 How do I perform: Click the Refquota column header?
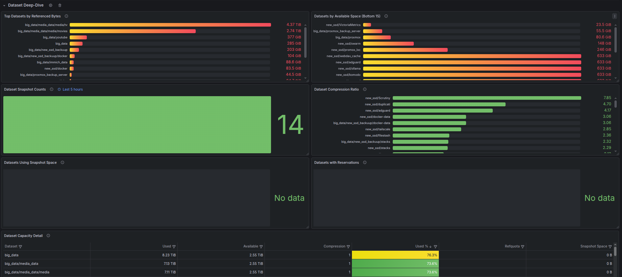[x=512, y=246]
